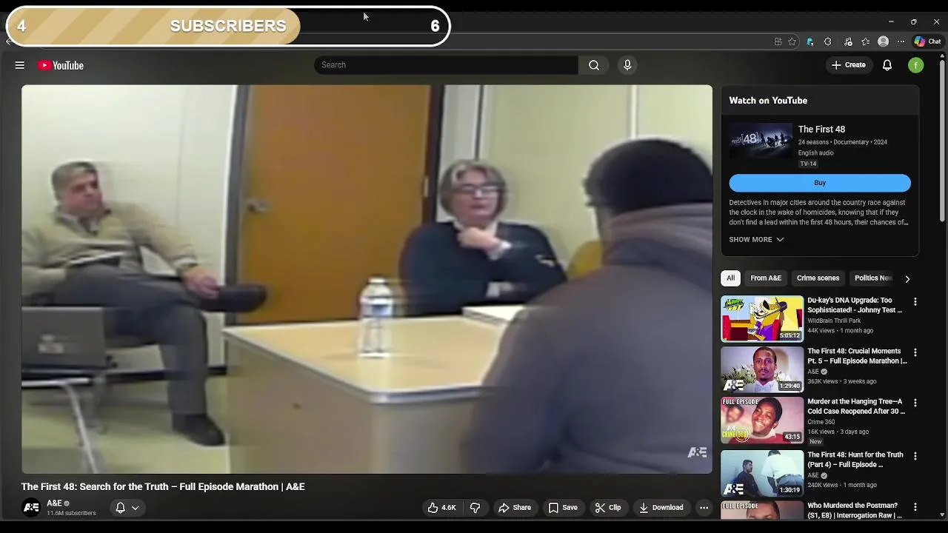Select the Politics News filter chip
948x533 pixels.
coord(873,278)
